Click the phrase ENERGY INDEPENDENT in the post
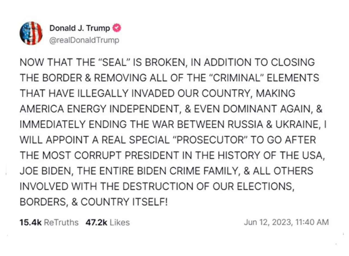Viewport: 349px width, 256px height. click(122, 109)
